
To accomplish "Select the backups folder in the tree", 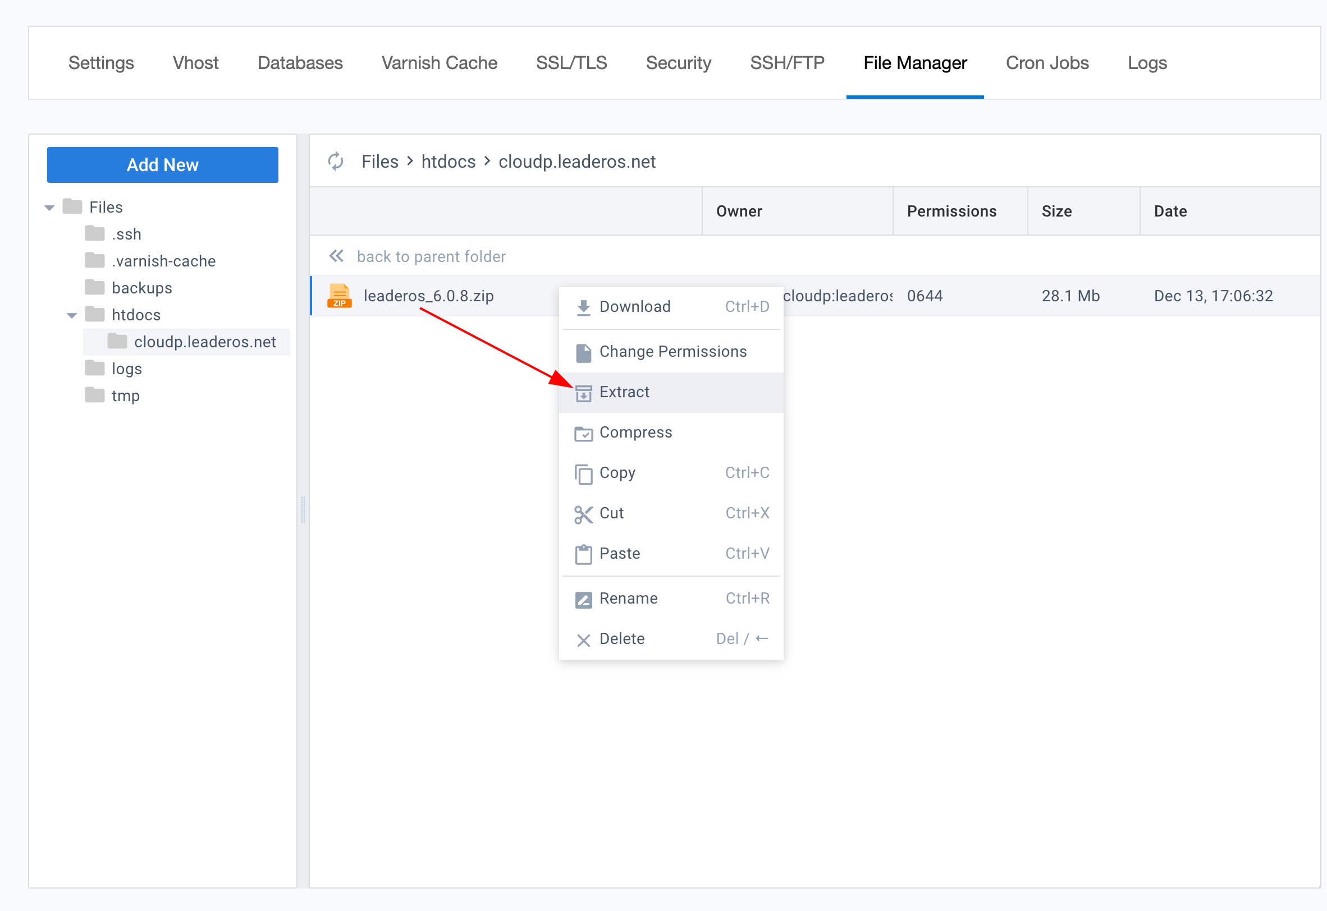I will 141,288.
